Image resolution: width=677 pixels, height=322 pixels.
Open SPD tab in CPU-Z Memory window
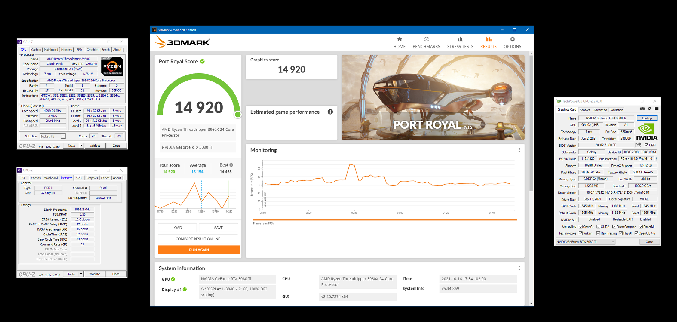[79, 178]
